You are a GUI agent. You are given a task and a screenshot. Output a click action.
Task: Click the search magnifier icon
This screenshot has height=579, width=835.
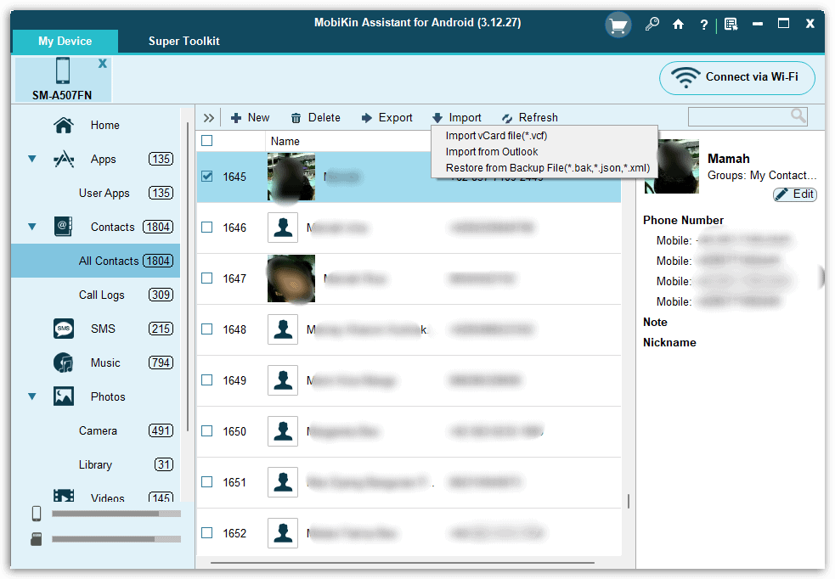click(798, 115)
